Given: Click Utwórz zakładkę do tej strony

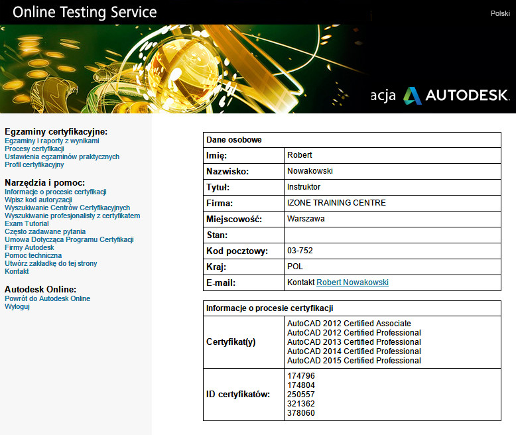Looking at the screenshot, I should (50, 263).
